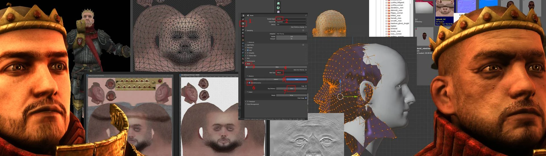Click the Ray Distance value field
The height and width of the screenshot is (156, 546).
tap(291, 88)
